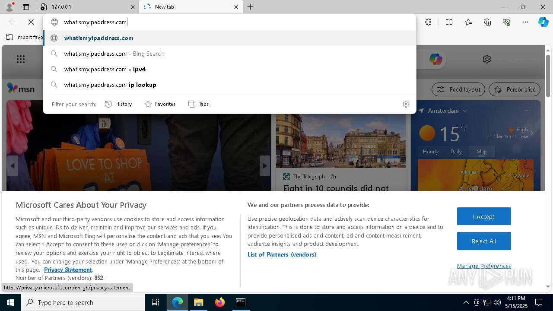
Task: Open the volume tray icon
Action: (497, 302)
